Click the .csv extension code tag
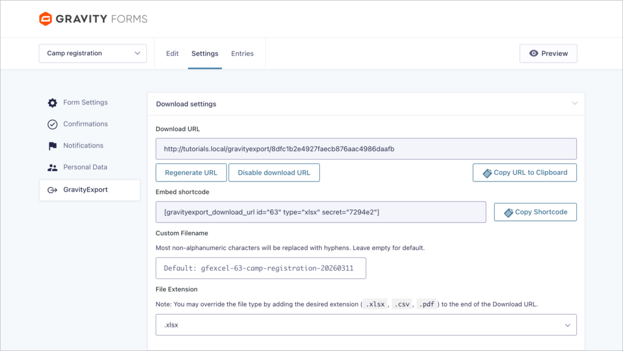 (402, 304)
